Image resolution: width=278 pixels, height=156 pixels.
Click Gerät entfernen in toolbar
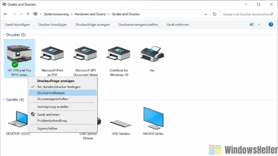click(x=178, y=25)
